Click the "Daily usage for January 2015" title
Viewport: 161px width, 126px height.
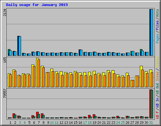point(37,5)
